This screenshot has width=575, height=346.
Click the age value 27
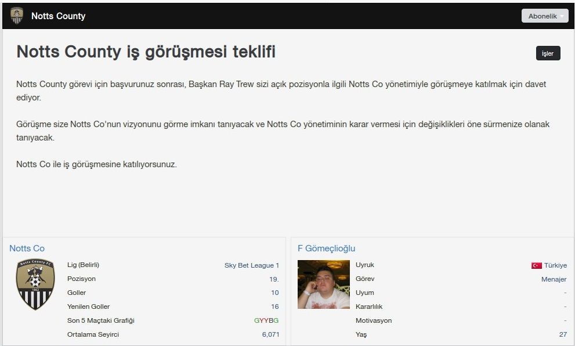[563, 334]
